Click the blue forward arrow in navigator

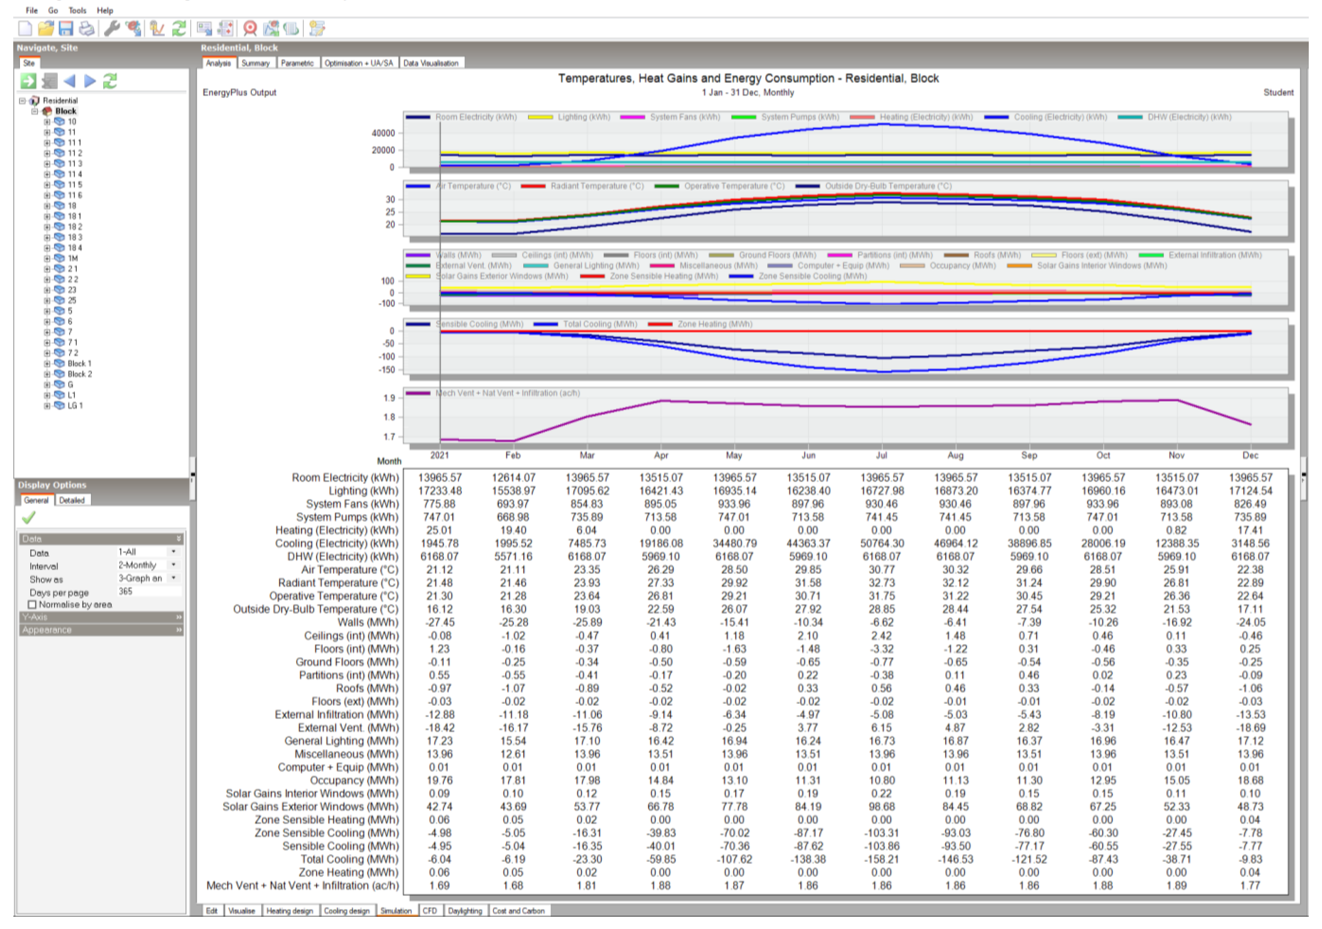(x=90, y=81)
